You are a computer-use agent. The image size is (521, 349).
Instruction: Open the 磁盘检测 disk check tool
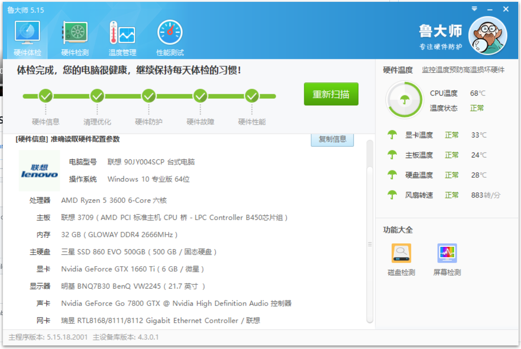click(x=401, y=260)
